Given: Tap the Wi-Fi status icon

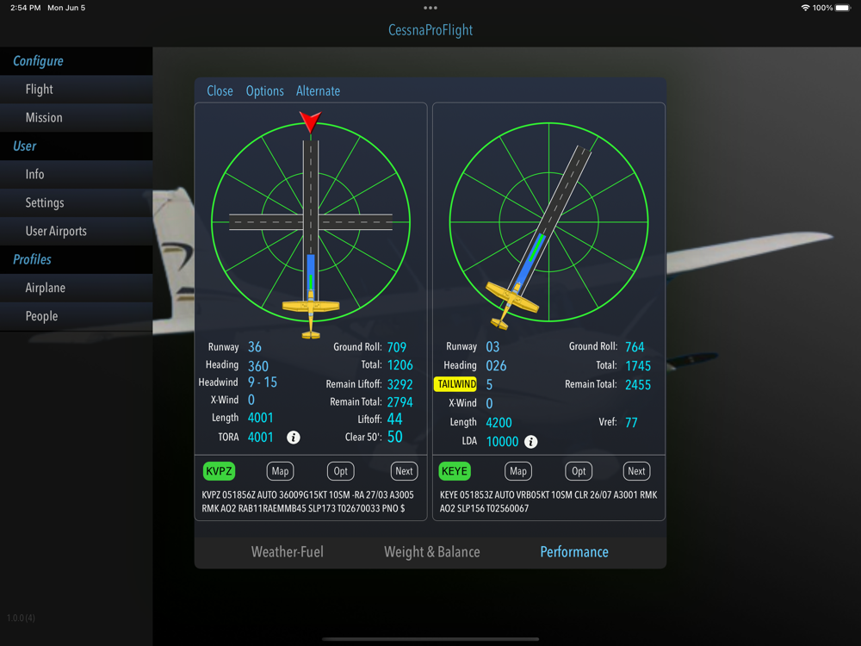Looking at the screenshot, I should point(805,8).
